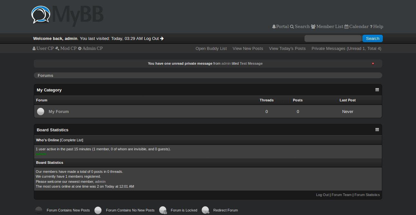Click My Forum status icon
The image size is (416, 215).
click(x=41, y=112)
